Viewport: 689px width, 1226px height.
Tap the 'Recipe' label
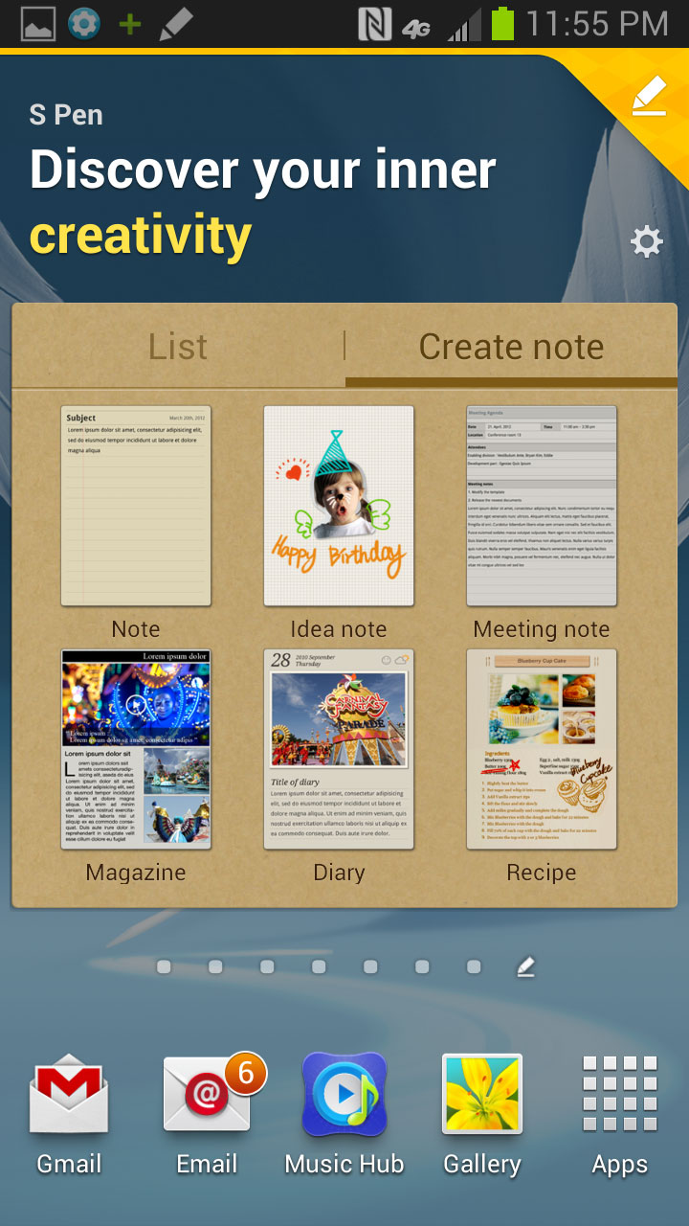542,873
